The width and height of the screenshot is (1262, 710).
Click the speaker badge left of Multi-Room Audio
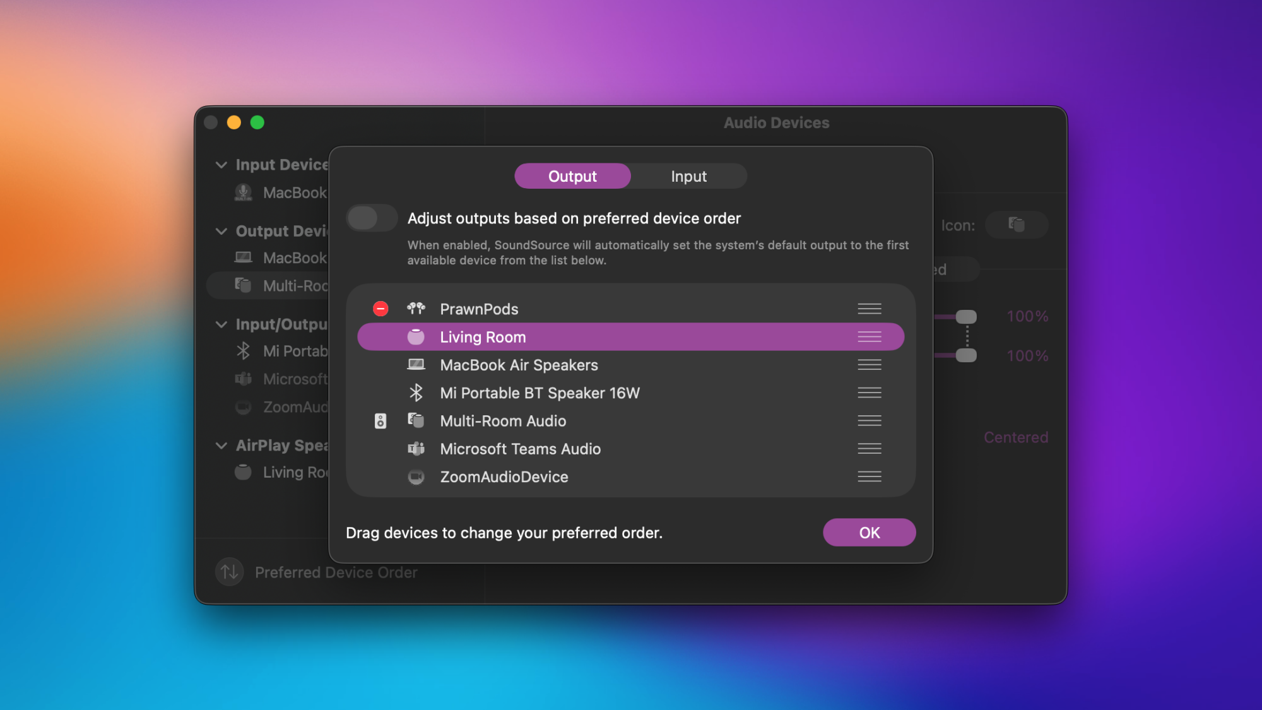pyautogui.click(x=380, y=421)
